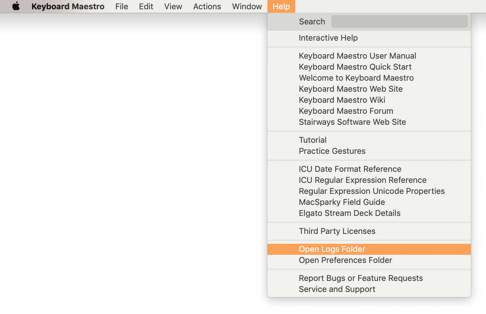This screenshot has height=314, width=486.
Task: Select Practice Gestures
Action: (x=369, y=151)
